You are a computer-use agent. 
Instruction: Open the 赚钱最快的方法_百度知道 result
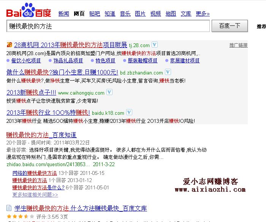click(41, 135)
